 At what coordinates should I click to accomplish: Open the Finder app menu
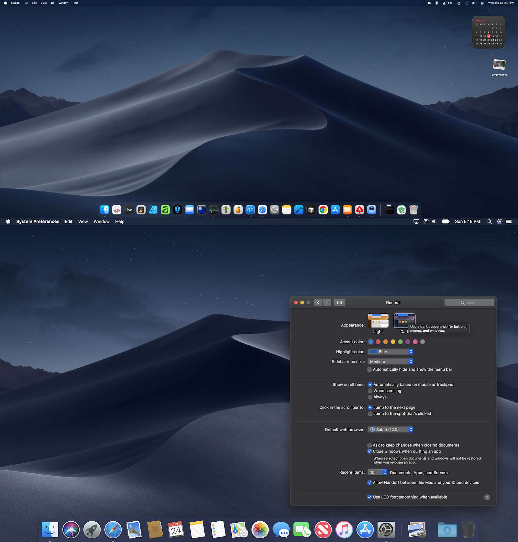15,3
